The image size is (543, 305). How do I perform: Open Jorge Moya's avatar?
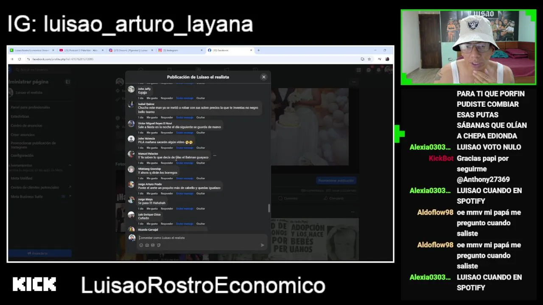[x=131, y=200]
